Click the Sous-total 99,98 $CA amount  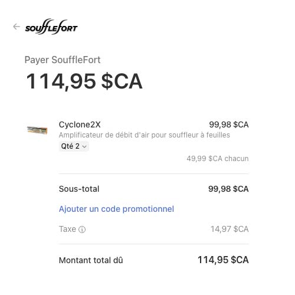[x=228, y=189]
